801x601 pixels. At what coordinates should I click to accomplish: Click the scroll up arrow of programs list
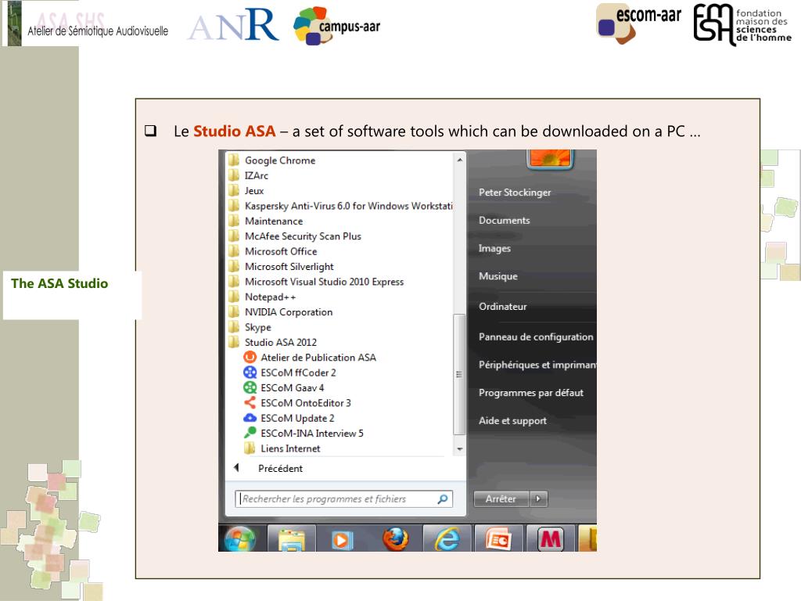coord(459,160)
